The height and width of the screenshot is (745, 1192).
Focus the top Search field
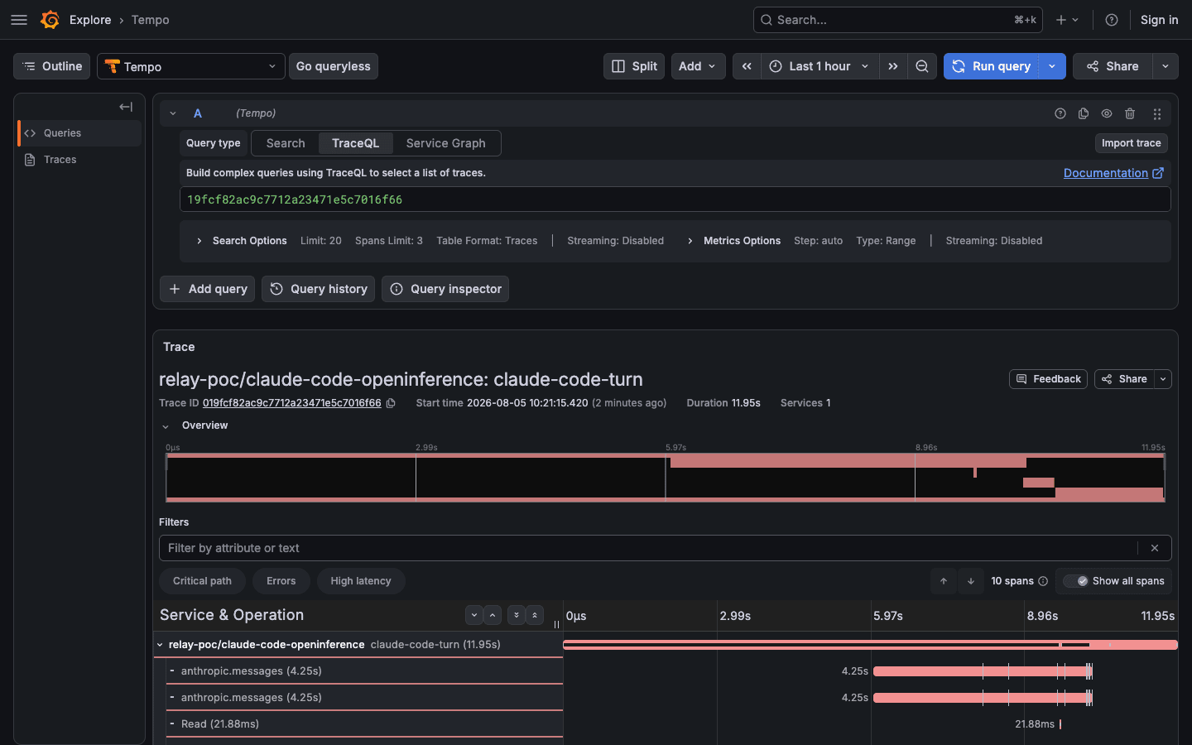pos(897,20)
